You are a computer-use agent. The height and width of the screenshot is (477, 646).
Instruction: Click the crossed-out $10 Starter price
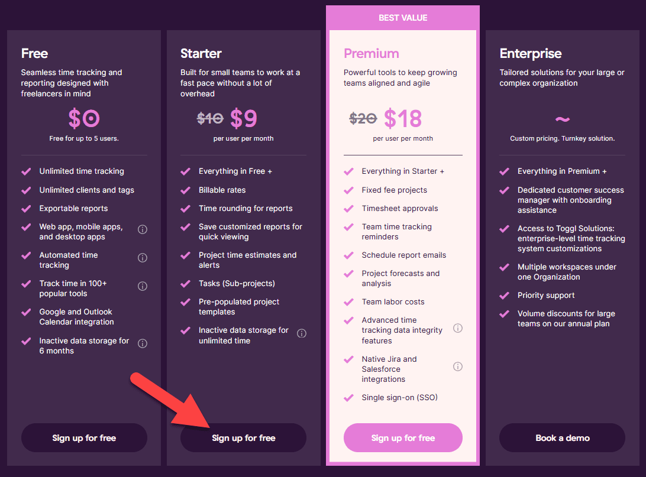[210, 118]
